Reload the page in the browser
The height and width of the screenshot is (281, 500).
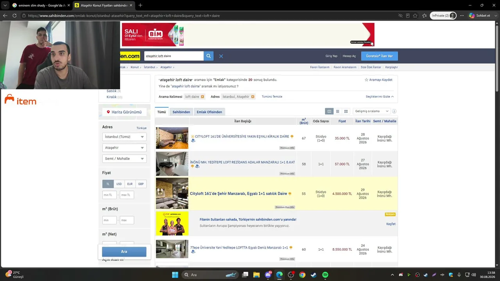[x=14, y=16]
